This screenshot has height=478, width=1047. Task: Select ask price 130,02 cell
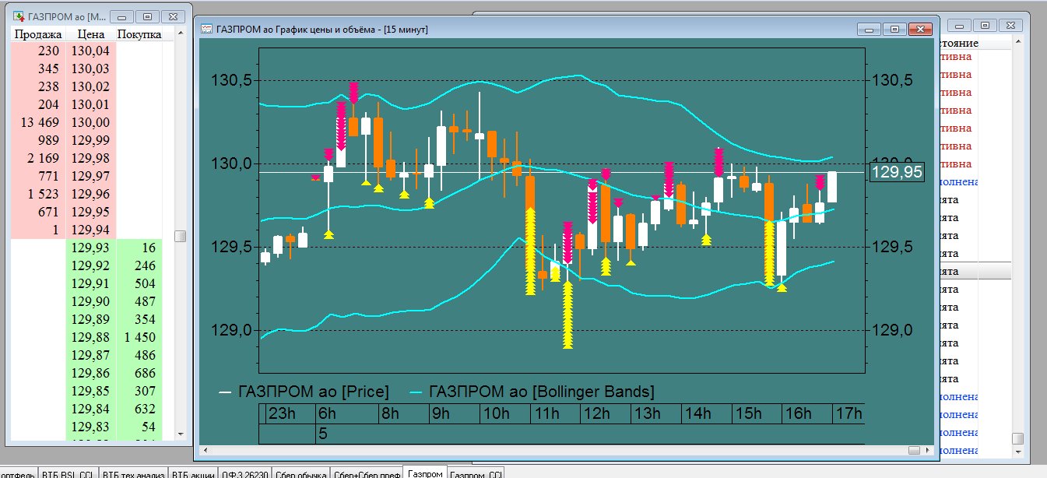pyautogui.click(x=92, y=86)
